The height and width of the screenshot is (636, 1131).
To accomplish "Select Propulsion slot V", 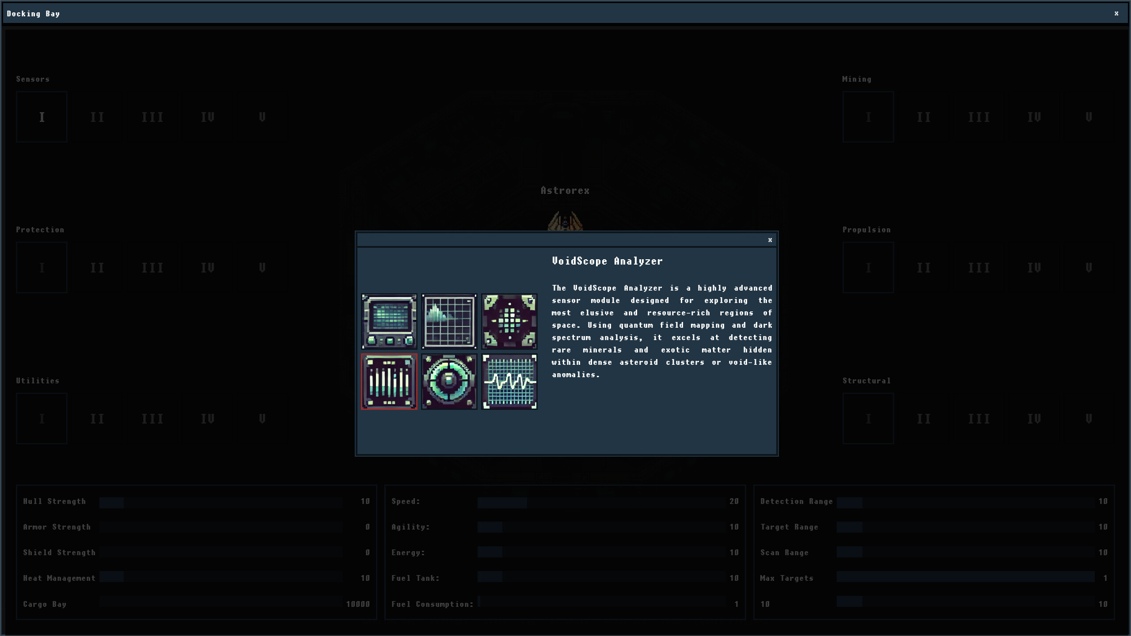I will 1089,267.
